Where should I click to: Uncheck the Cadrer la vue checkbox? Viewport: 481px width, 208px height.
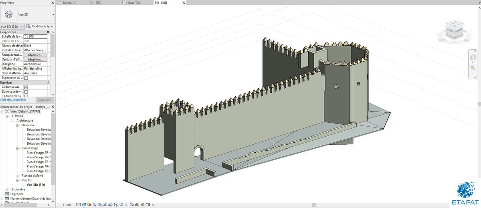[26, 87]
